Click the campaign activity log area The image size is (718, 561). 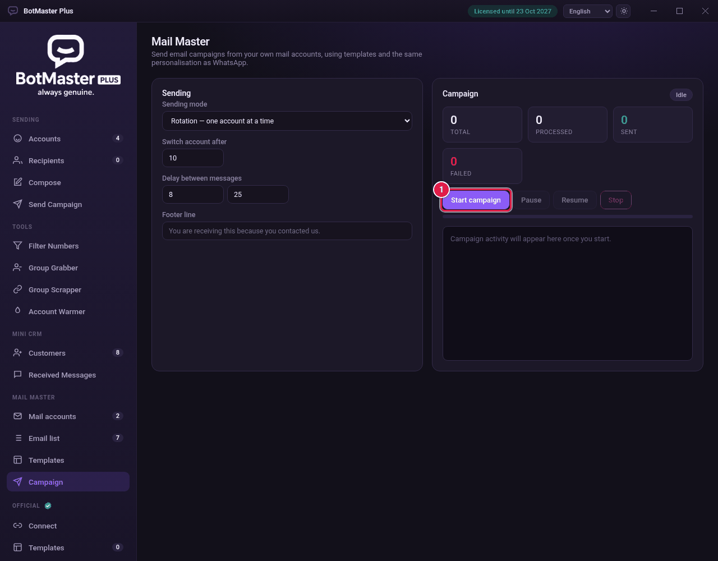[568, 293]
